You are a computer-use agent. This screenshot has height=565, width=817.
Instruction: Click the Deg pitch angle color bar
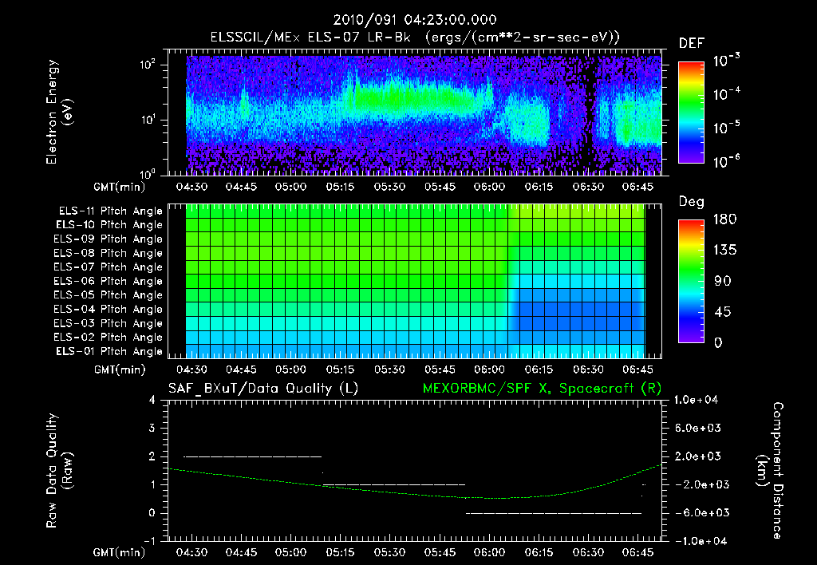[x=691, y=282]
